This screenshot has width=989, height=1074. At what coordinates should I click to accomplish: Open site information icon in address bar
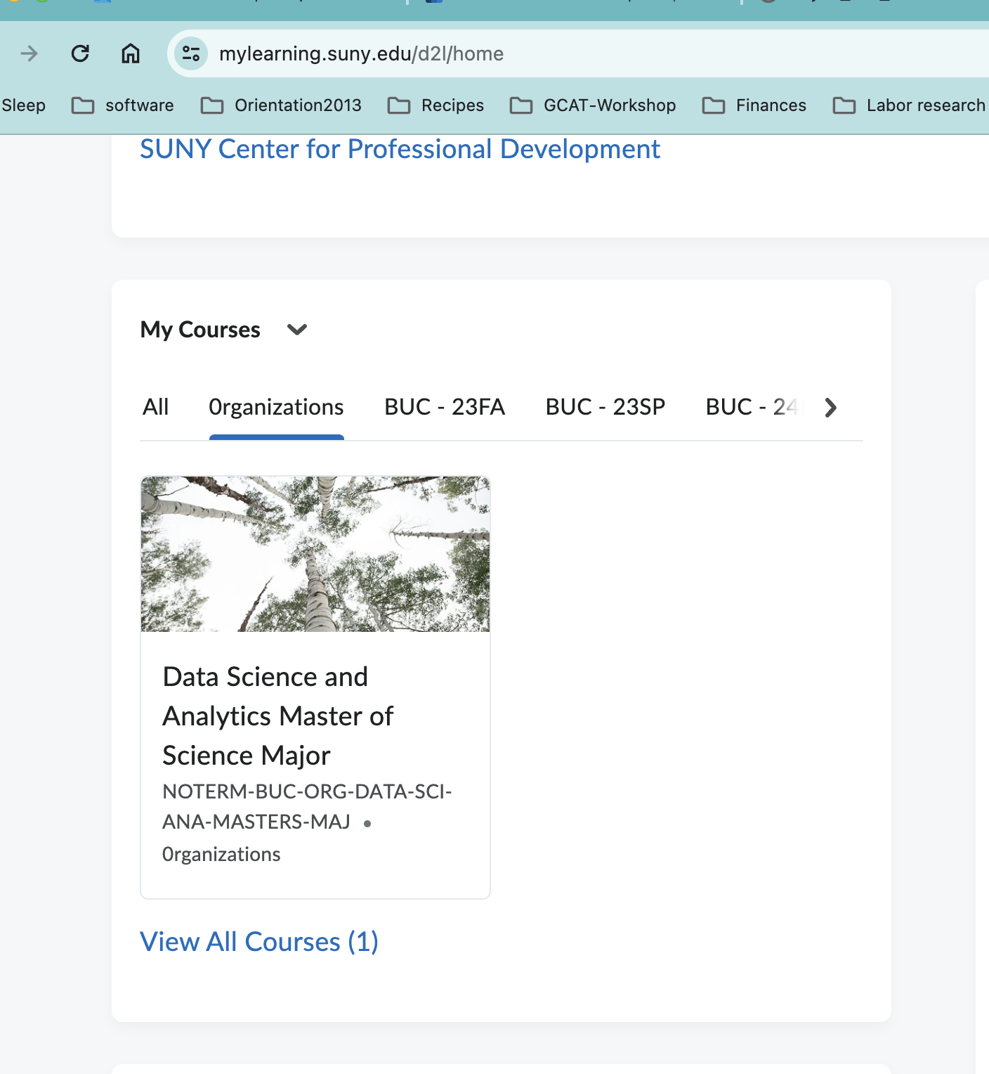(x=191, y=53)
